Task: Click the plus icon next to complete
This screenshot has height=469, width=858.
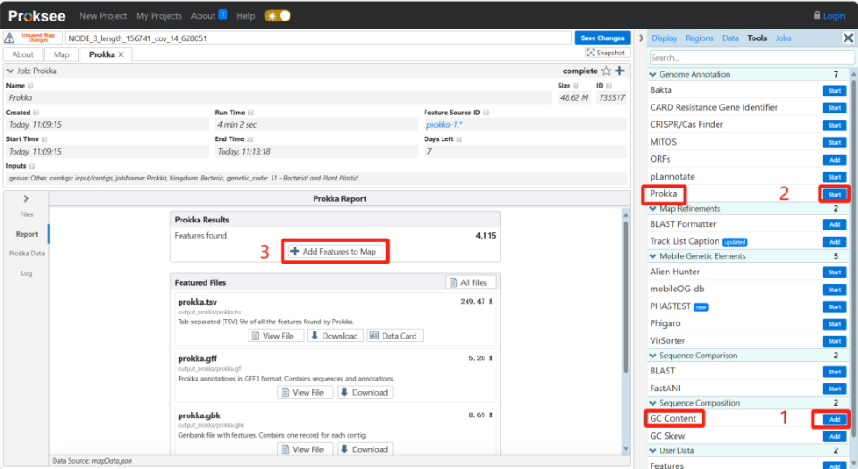Action: pyautogui.click(x=619, y=71)
